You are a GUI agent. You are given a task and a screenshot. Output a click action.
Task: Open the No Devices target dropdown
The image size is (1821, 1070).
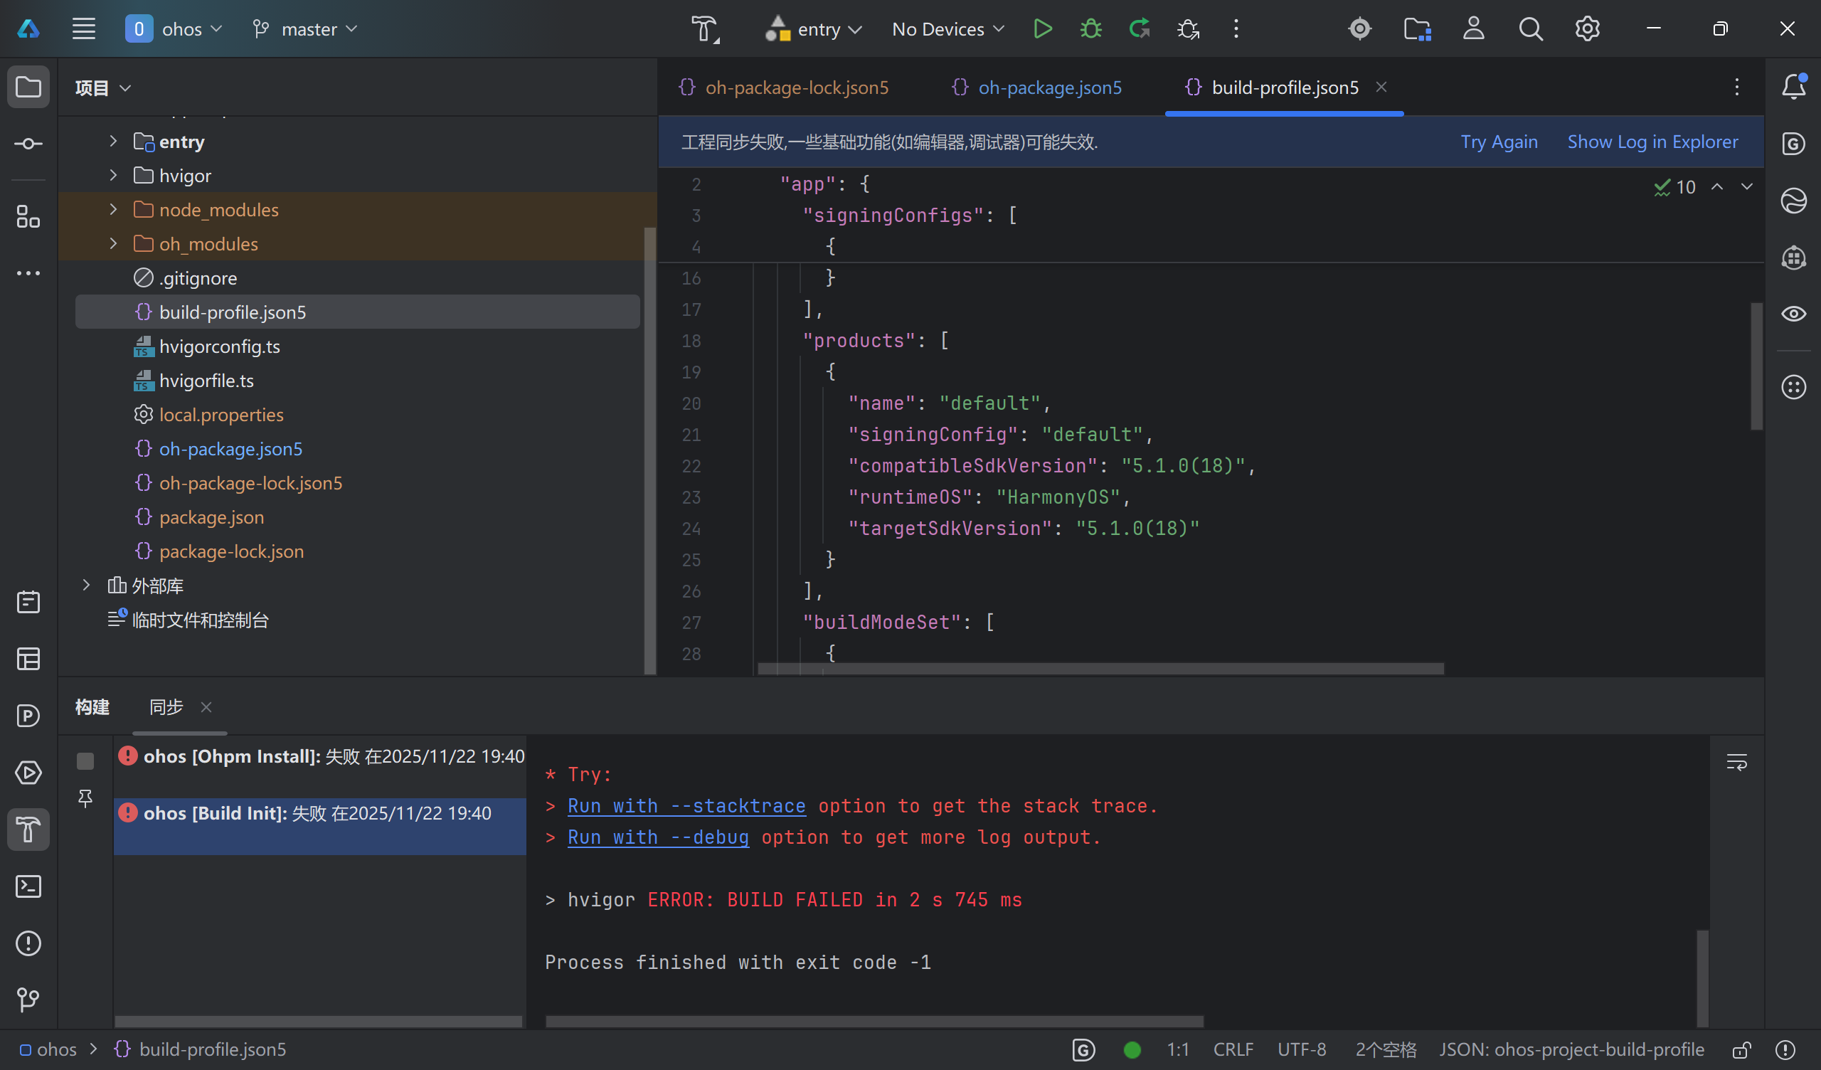(x=947, y=29)
